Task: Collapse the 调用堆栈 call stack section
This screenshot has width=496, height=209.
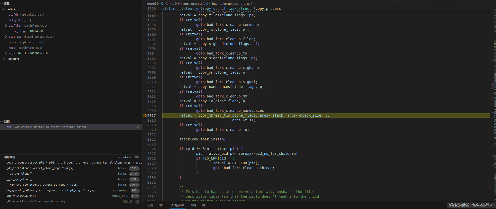Action: 2,157
